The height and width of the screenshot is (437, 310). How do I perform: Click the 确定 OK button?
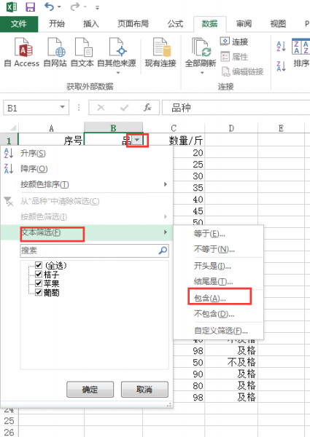tap(90, 390)
